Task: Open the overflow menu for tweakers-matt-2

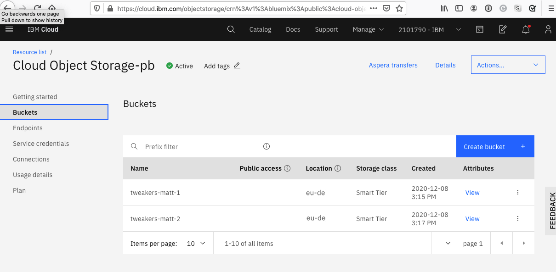Action: click(x=518, y=219)
